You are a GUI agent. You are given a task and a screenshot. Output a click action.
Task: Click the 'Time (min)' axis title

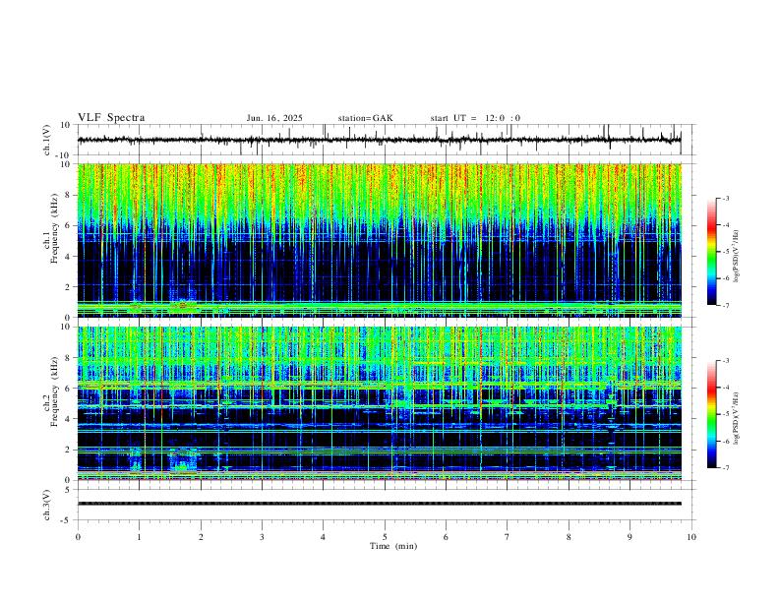(393, 546)
